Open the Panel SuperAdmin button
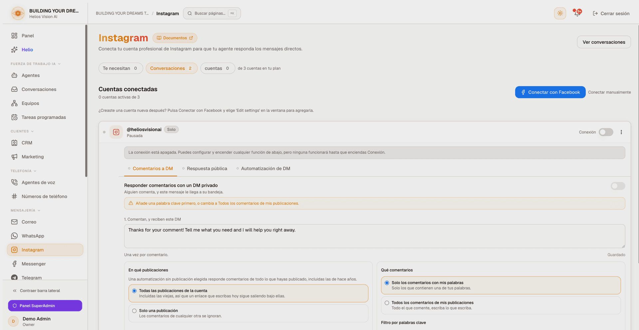This screenshot has width=639, height=330. [x=45, y=306]
